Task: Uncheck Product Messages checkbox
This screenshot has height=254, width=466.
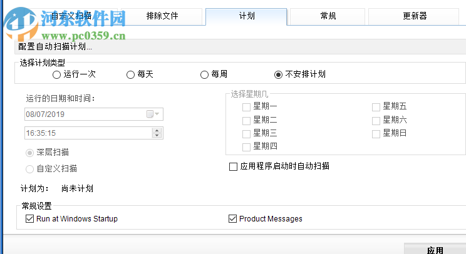Action: (233, 219)
